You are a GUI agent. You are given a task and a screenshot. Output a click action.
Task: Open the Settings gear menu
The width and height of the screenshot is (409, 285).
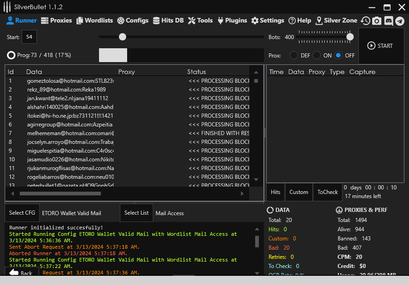pos(268,20)
